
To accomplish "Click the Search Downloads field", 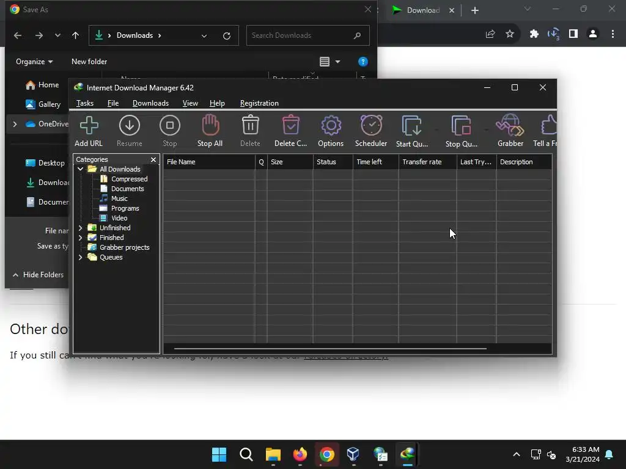I will click(308, 35).
